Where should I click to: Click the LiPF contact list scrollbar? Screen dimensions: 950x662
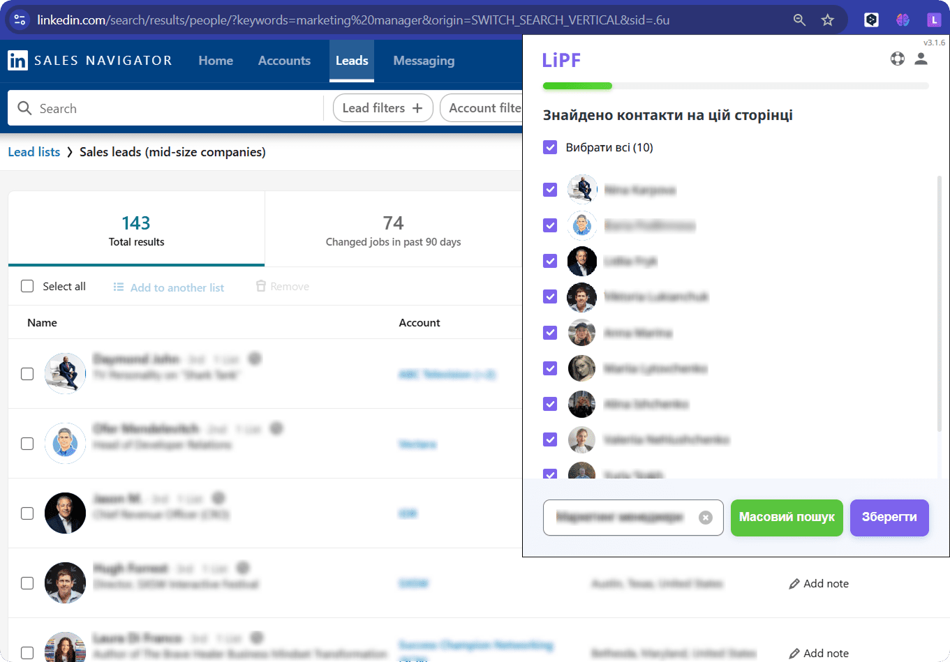pyautogui.click(x=939, y=303)
